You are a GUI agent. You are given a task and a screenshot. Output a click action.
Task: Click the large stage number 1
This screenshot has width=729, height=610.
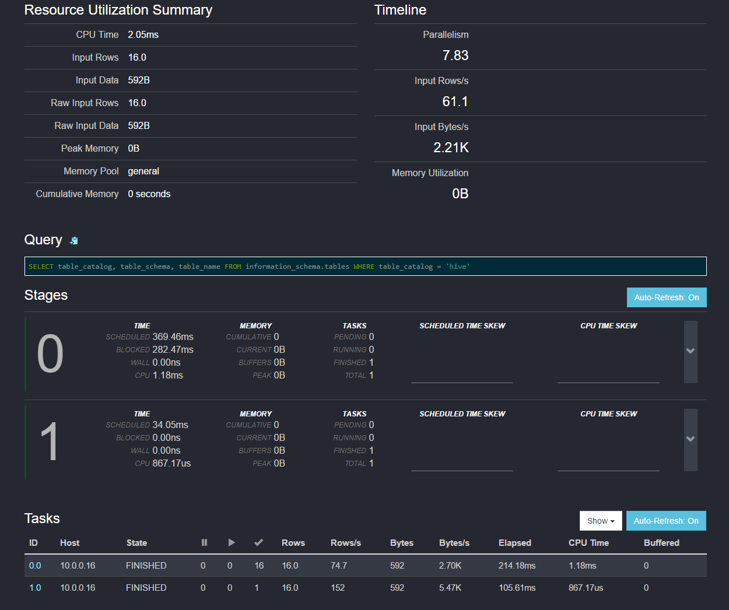(x=50, y=442)
